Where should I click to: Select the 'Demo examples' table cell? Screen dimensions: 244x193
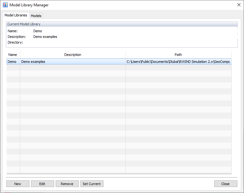click(x=73, y=62)
